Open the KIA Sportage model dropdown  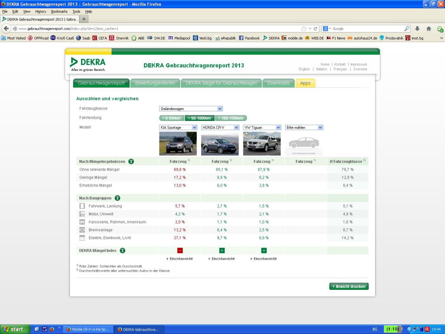click(x=178, y=127)
